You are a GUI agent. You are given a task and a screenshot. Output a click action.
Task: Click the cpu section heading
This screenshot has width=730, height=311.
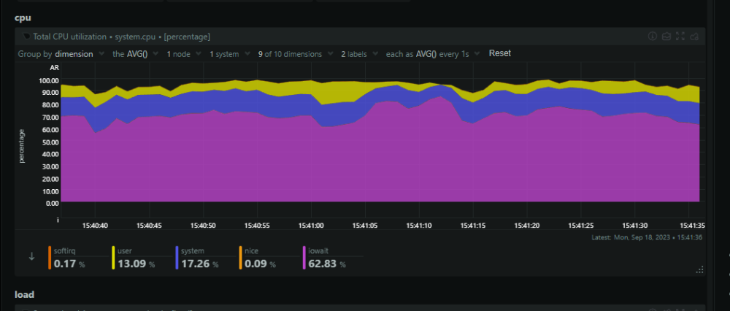tap(23, 18)
